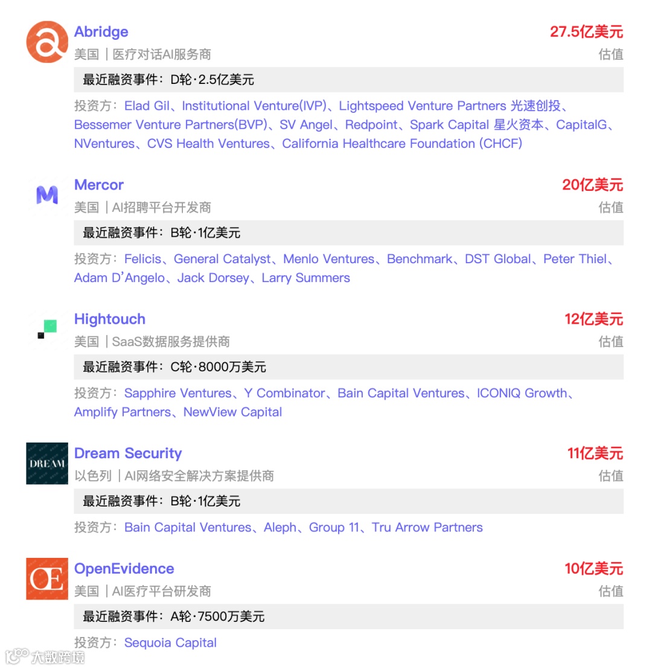Click the 20亿美元 valuation for Mercor
Image resolution: width=652 pixels, height=669 pixels.
coord(592,185)
